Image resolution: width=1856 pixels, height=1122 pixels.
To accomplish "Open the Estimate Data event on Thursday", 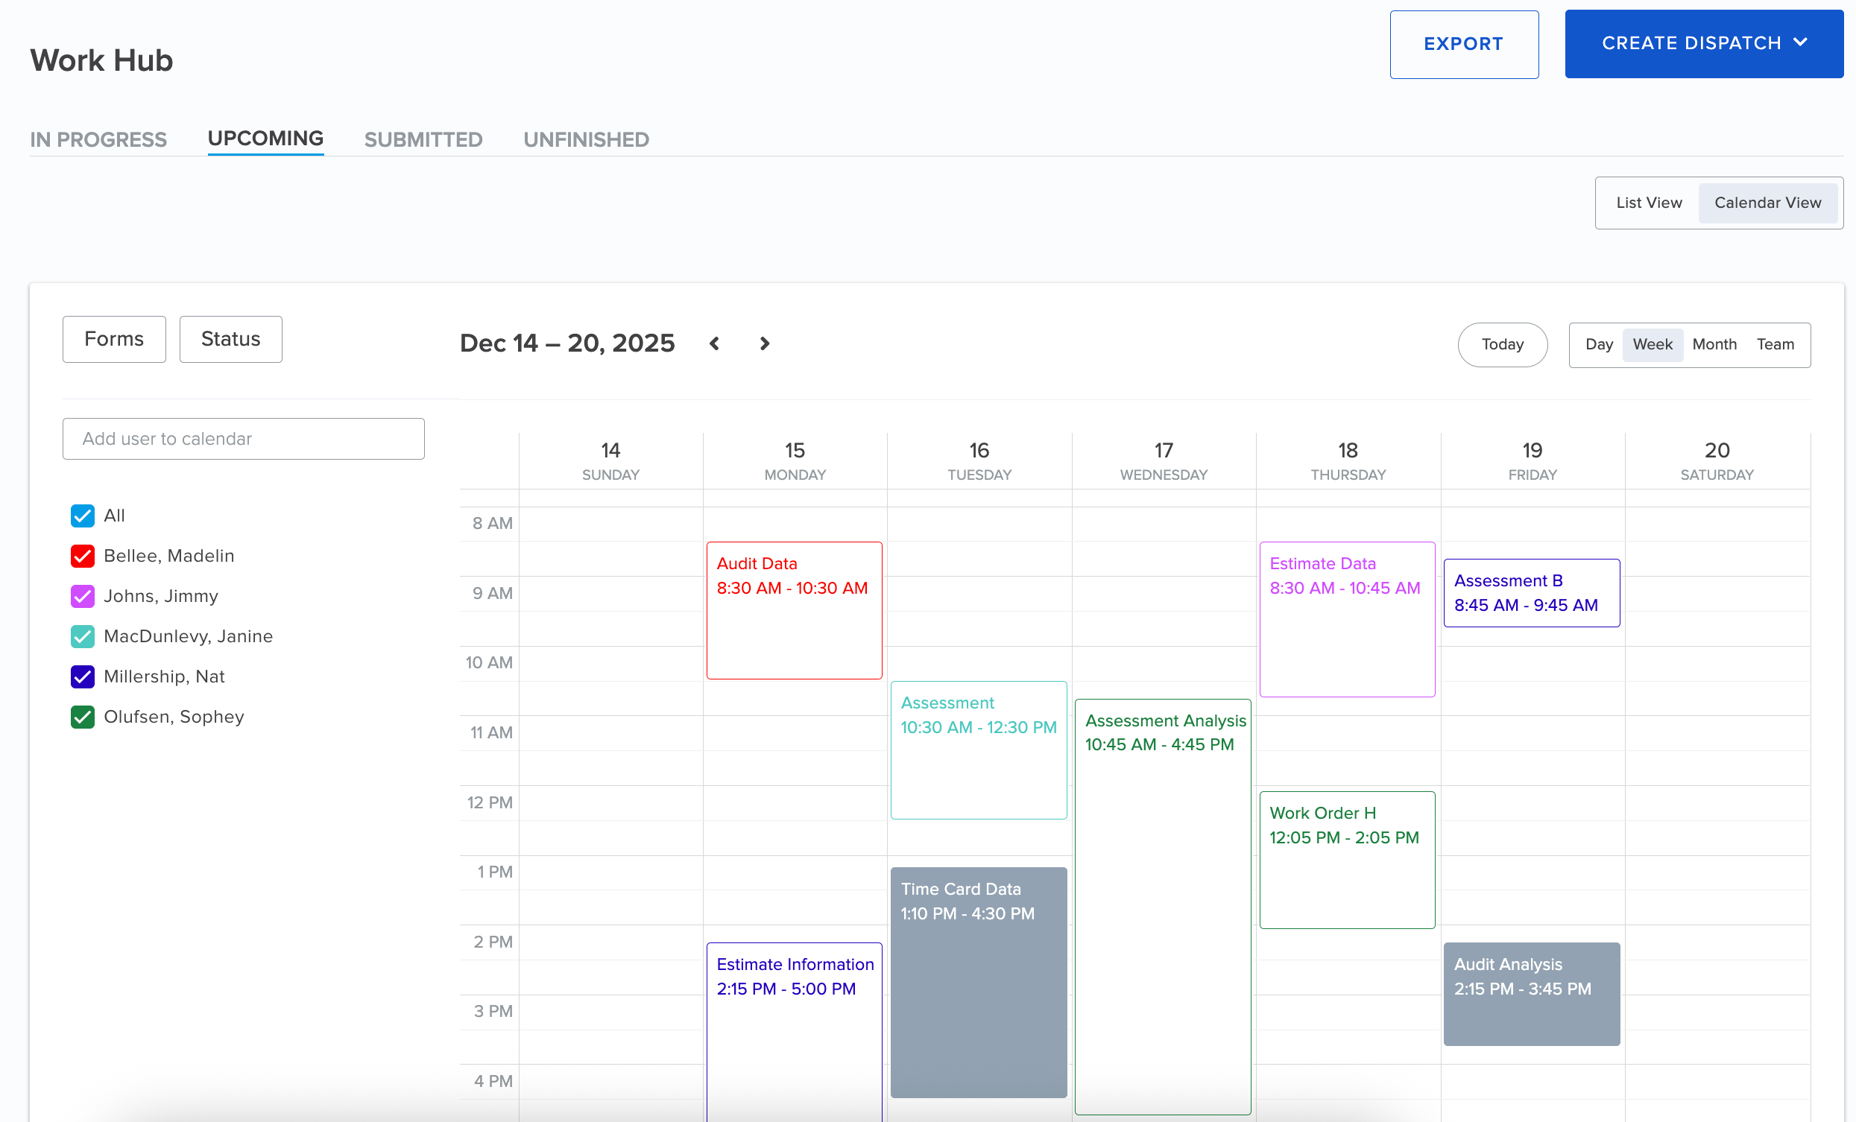I will tap(1347, 619).
